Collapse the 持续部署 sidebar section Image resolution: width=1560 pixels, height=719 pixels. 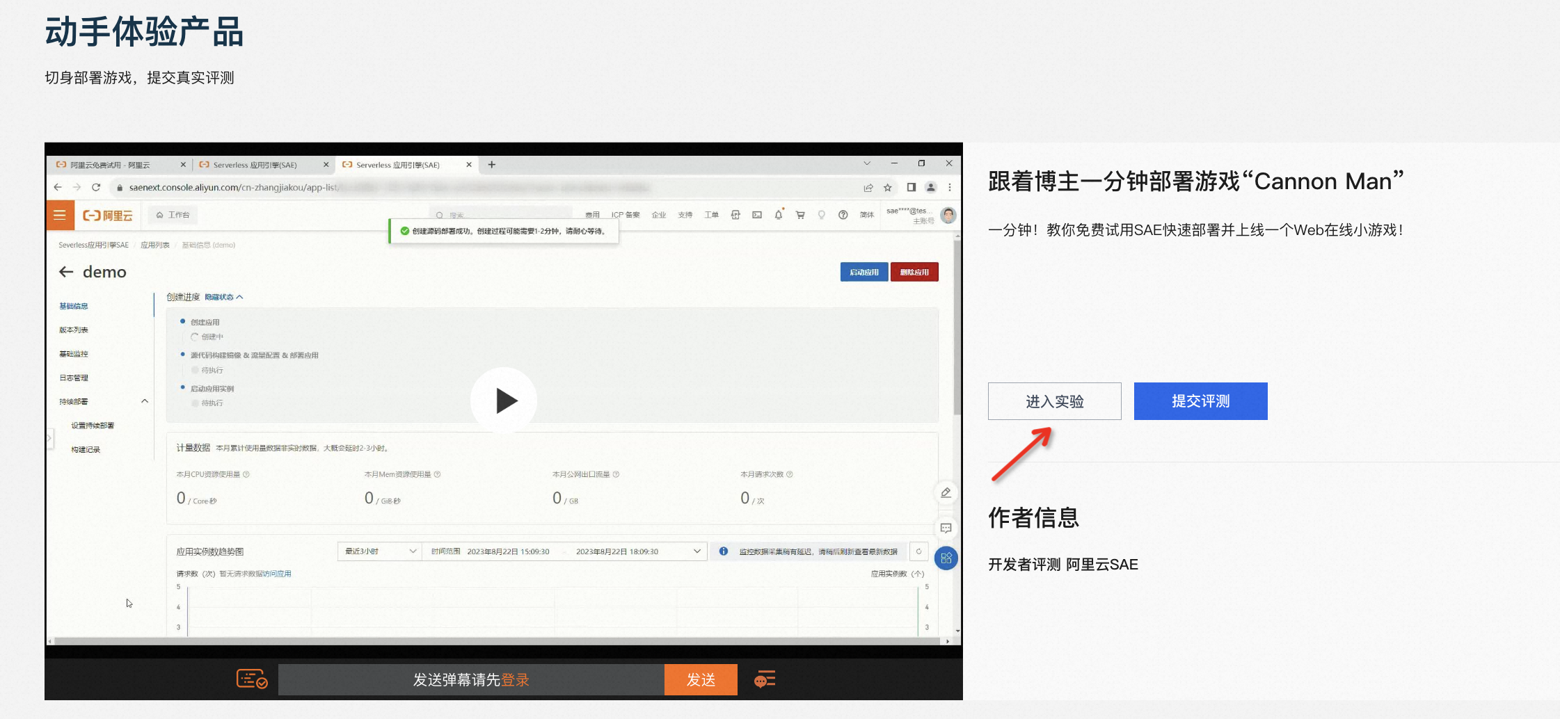pos(145,401)
